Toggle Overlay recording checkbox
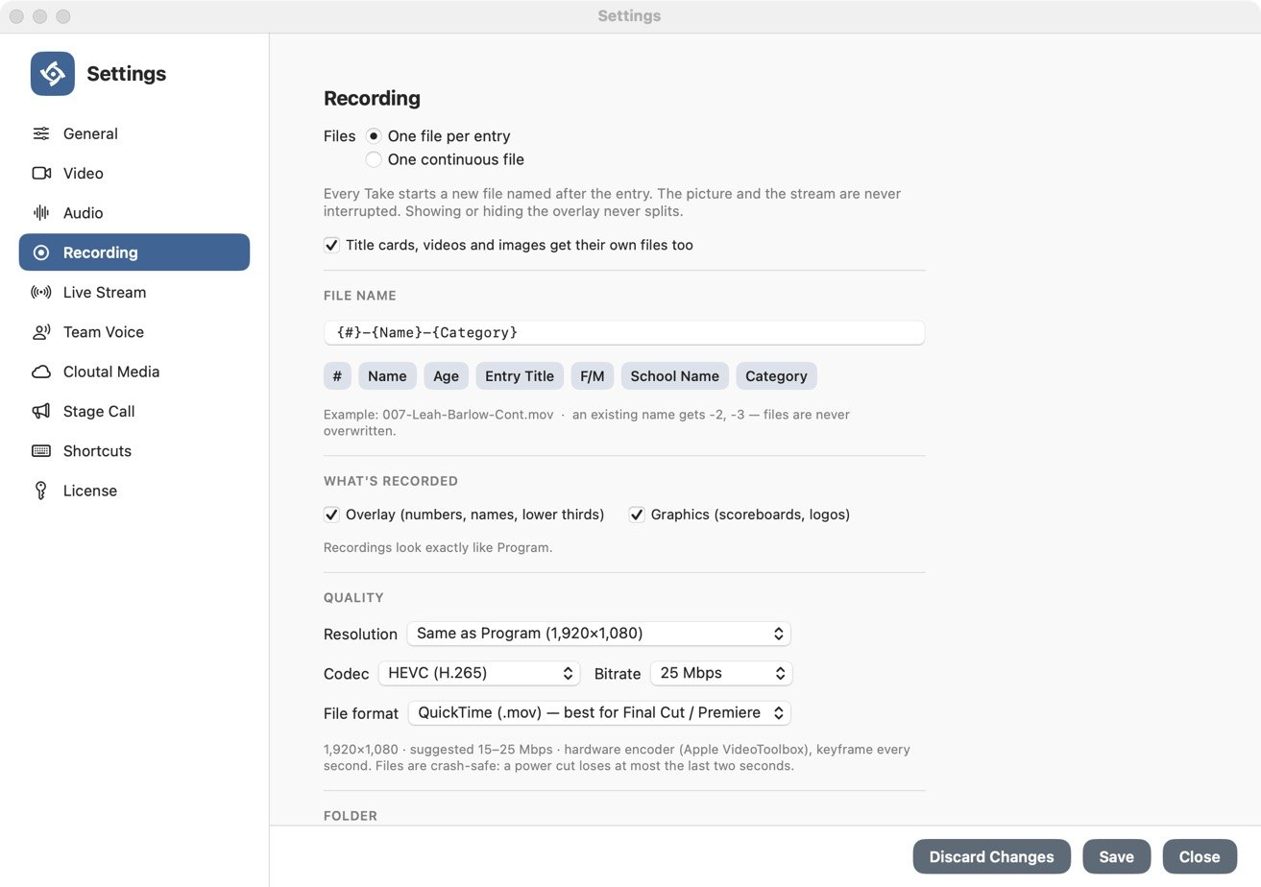The width and height of the screenshot is (1261, 887). (x=331, y=515)
